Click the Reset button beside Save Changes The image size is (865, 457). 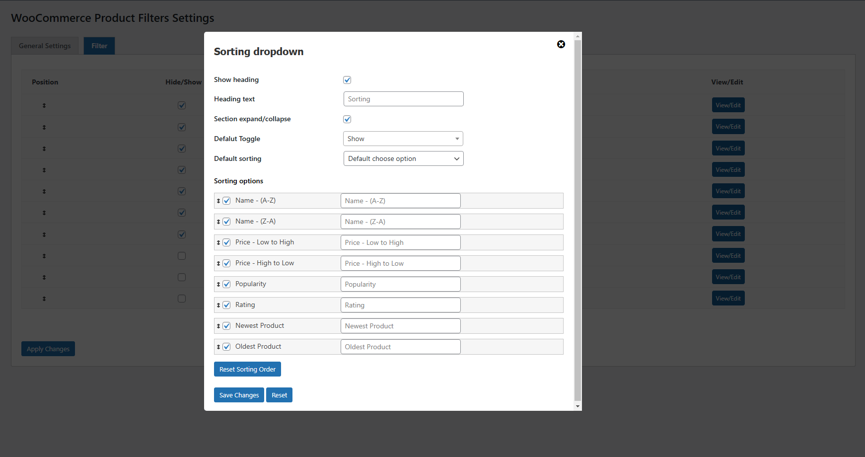[x=279, y=395]
